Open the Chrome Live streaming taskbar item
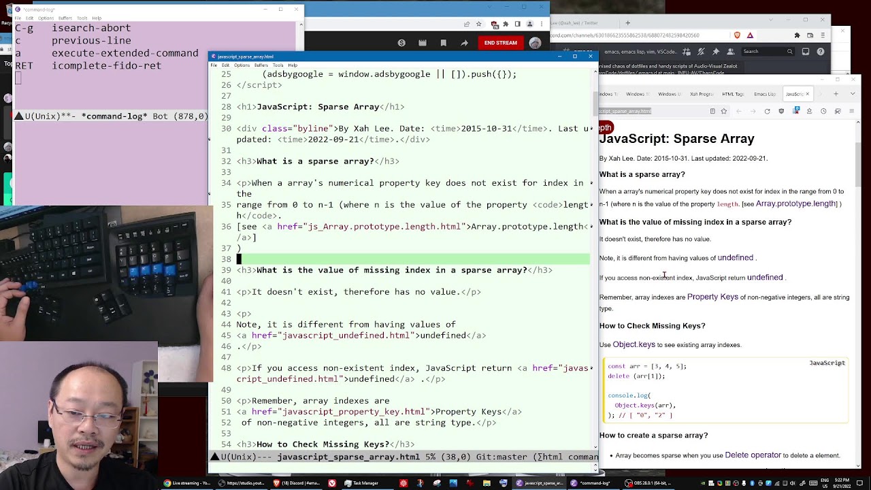The height and width of the screenshot is (490, 871). [x=187, y=483]
